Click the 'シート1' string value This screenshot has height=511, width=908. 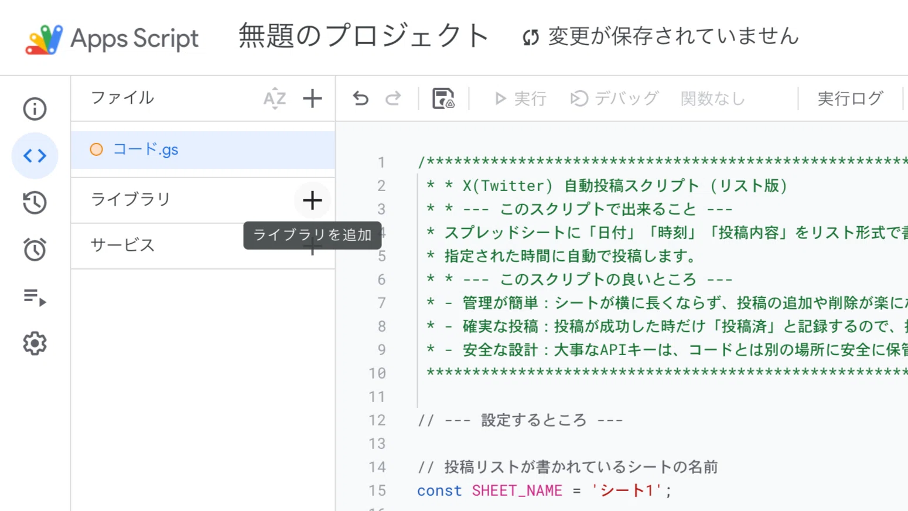[626, 490]
